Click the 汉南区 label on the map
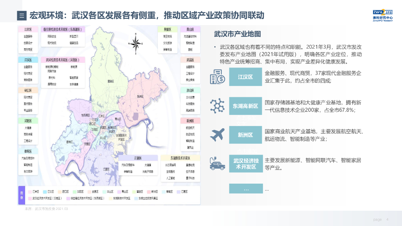402x226 pixels. point(88,144)
